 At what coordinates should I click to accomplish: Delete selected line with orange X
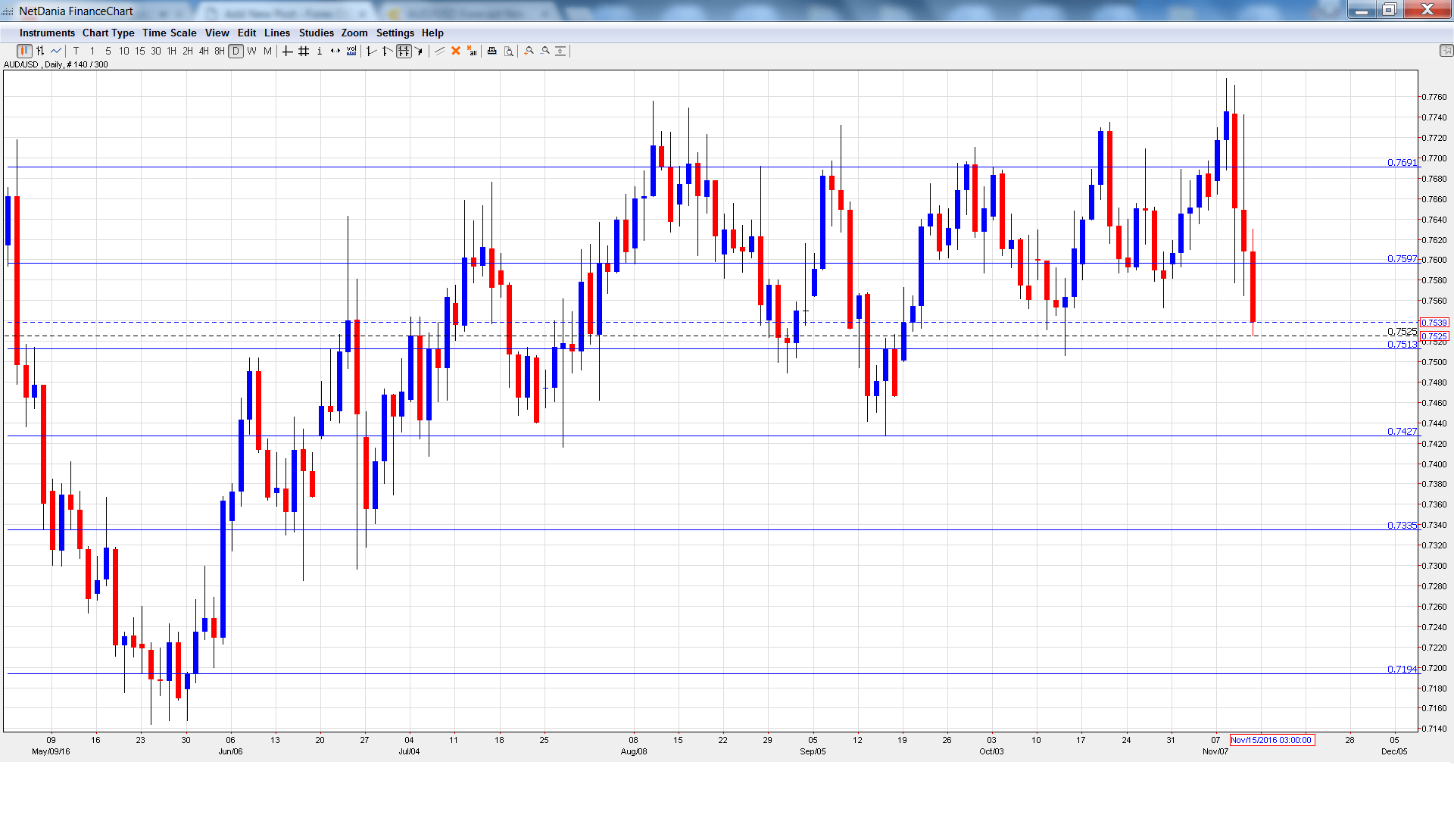(x=456, y=52)
